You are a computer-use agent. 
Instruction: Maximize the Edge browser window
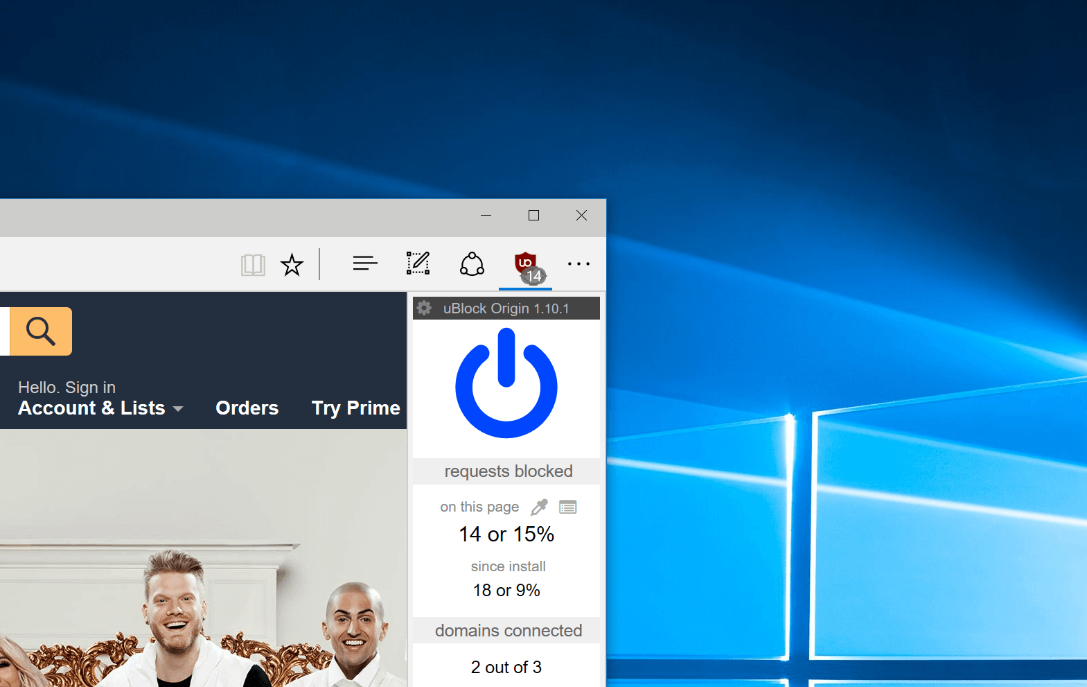[533, 216]
